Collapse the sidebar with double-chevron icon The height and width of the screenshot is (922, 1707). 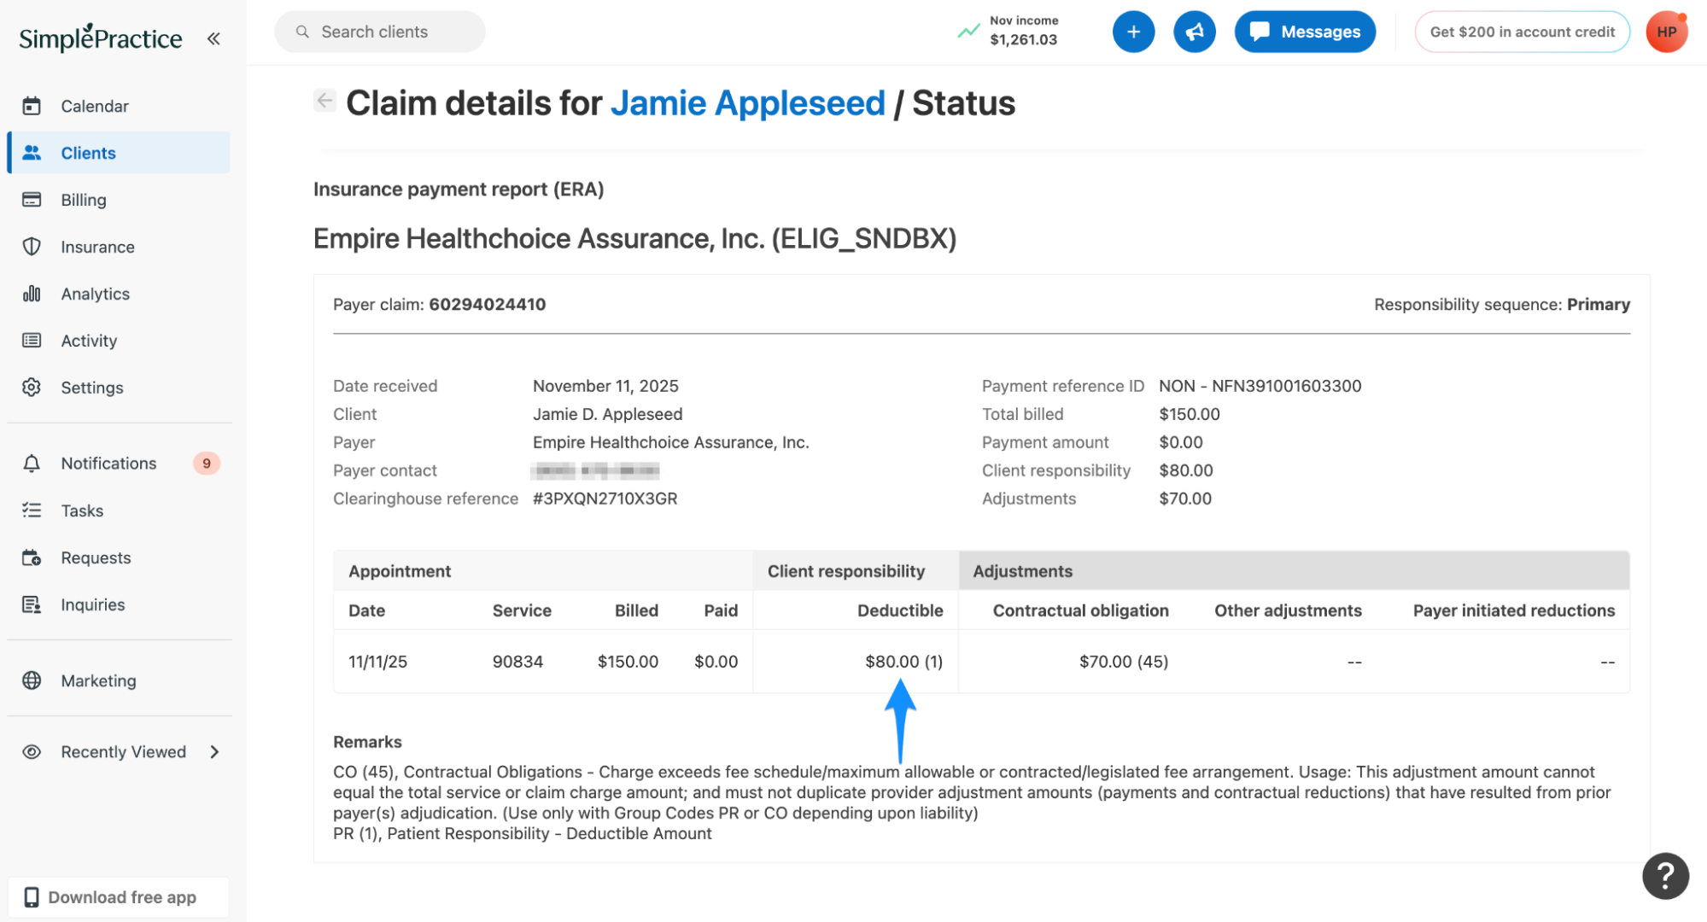[213, 38]
